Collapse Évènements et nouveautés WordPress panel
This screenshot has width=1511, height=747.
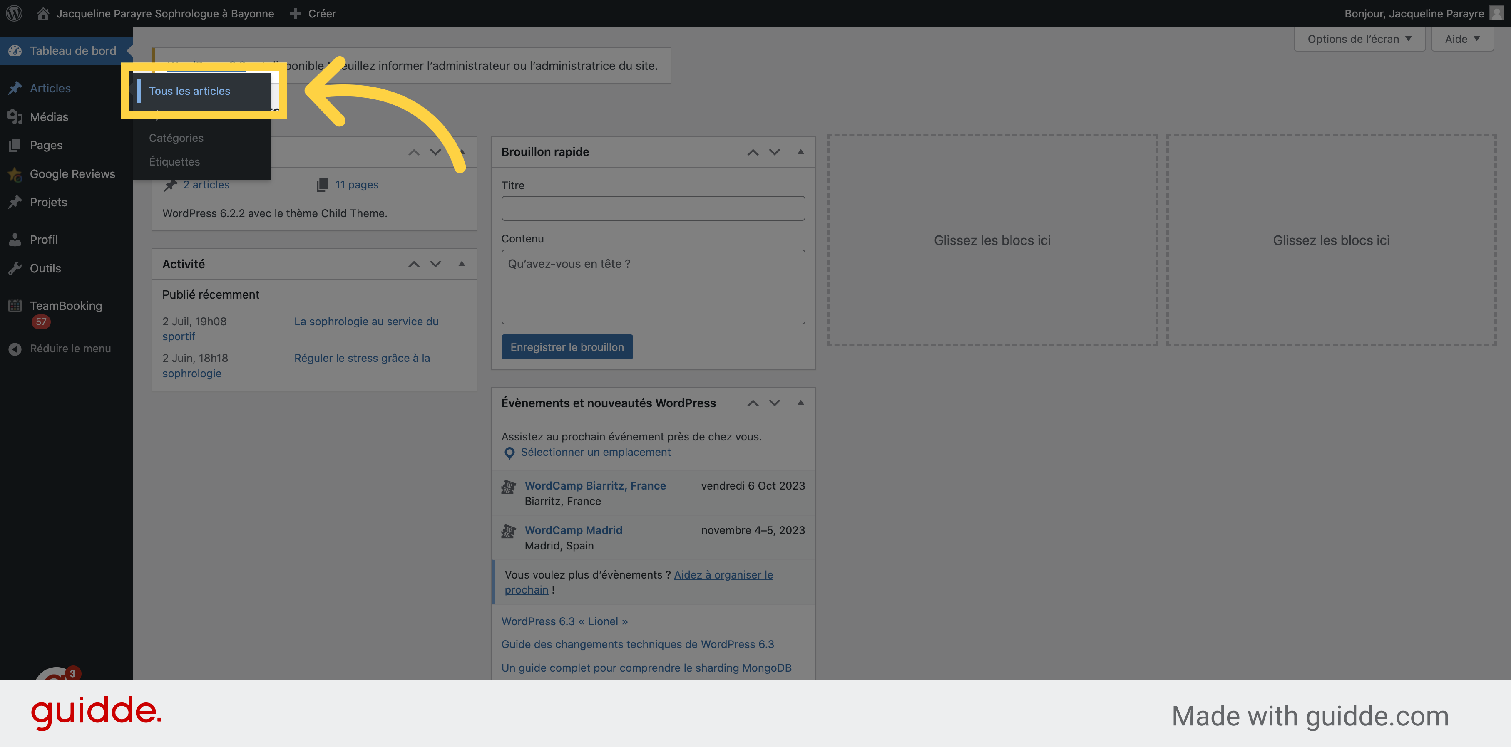[801, 403]
